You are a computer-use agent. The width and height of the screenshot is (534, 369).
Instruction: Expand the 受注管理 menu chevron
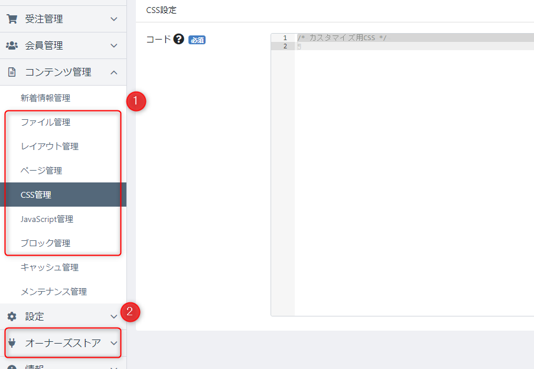pyautogui.click(x=114, y=19)
